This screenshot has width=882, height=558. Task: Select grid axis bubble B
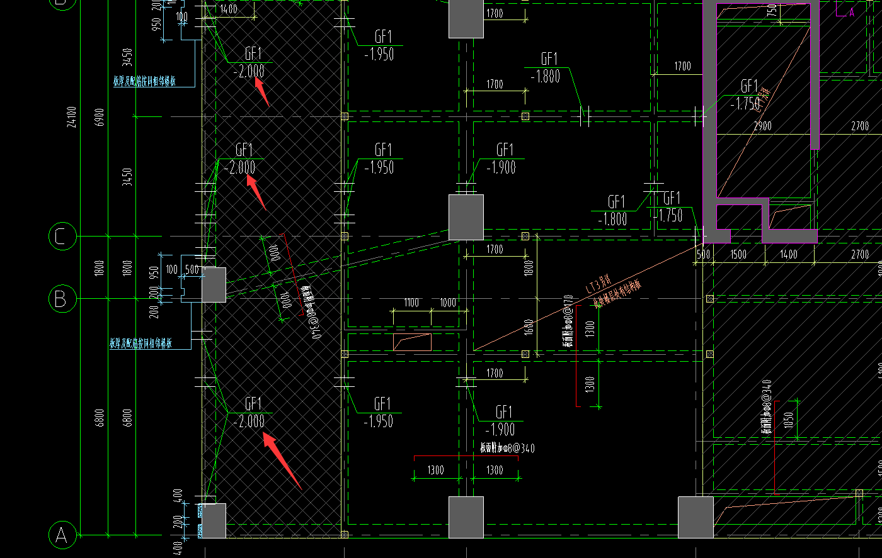(61, 299)
